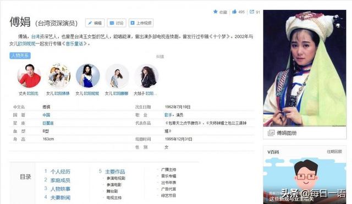Open the 音乐专辑 sub-section link
This screenshot has height=204, width=352.
(169, 176)
